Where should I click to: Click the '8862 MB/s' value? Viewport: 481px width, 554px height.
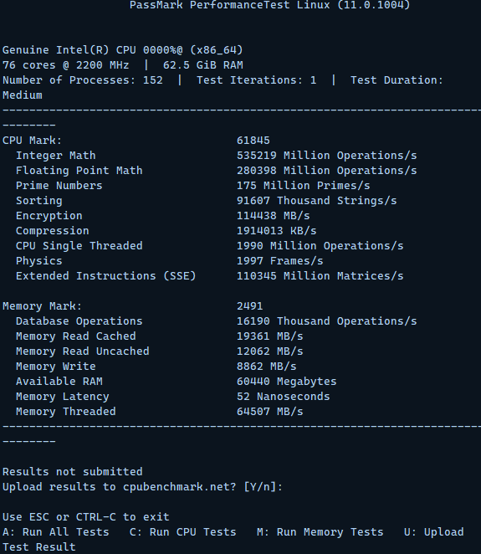point(267,367)
